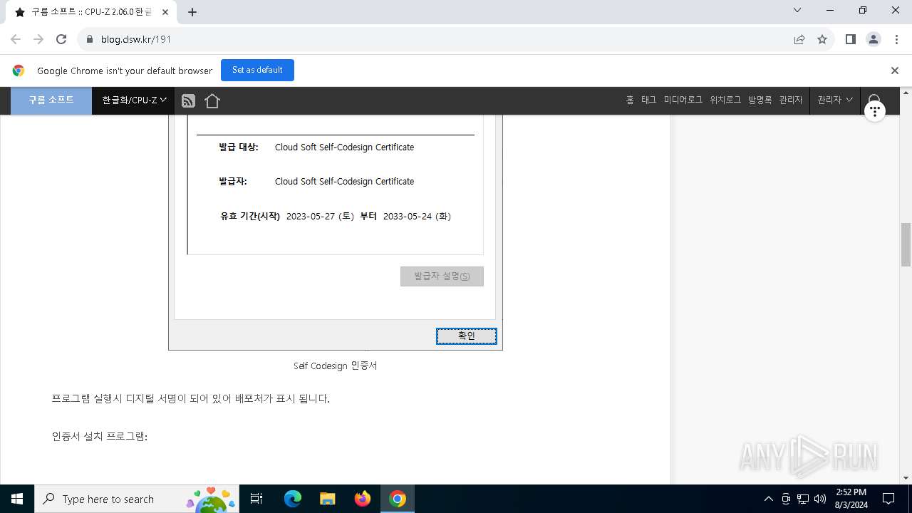
Task: Go back to previous page
Action: pyautogui.click(x=16, y=39)
